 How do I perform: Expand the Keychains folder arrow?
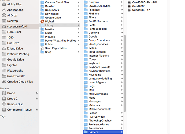(x=122, y=75)
